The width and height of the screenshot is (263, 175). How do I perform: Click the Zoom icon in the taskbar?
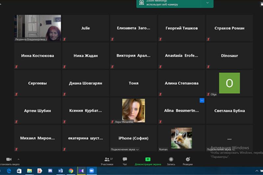pyautogui.click(x=91, y=171)
